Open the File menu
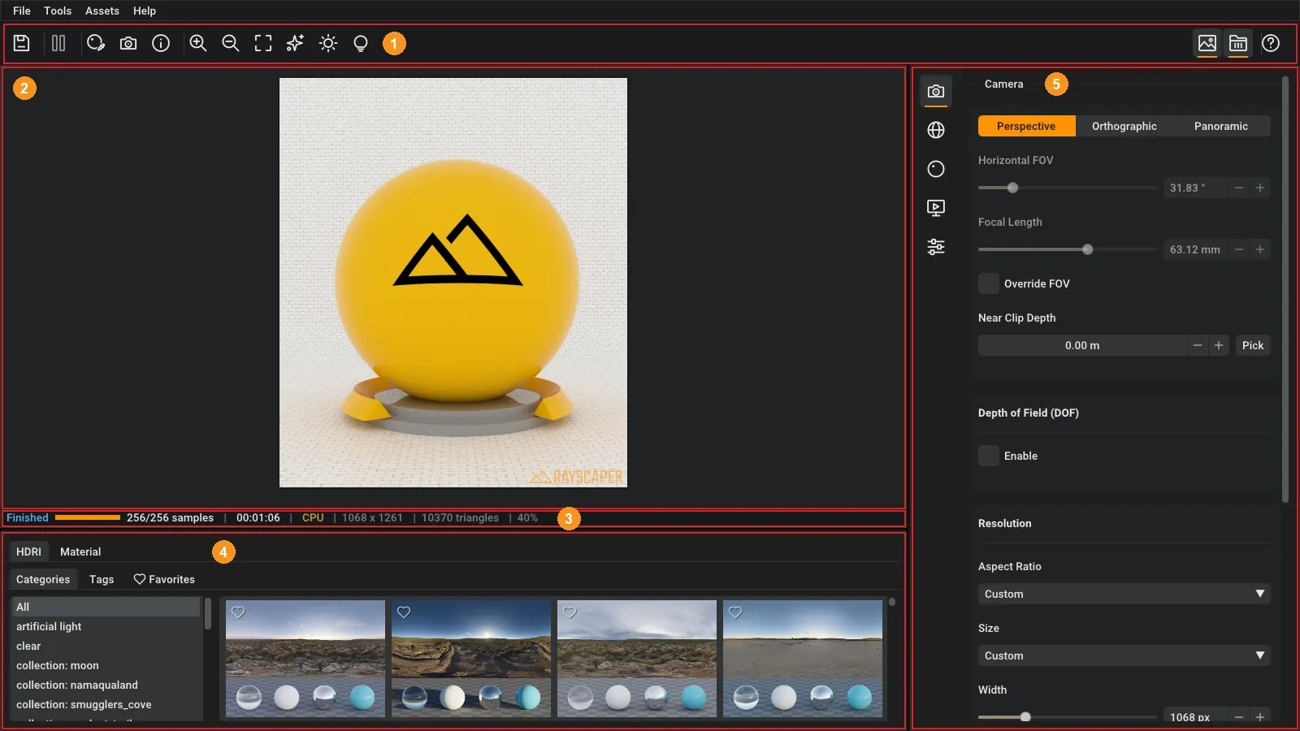 pyautogui.click(x=22, y=11)
